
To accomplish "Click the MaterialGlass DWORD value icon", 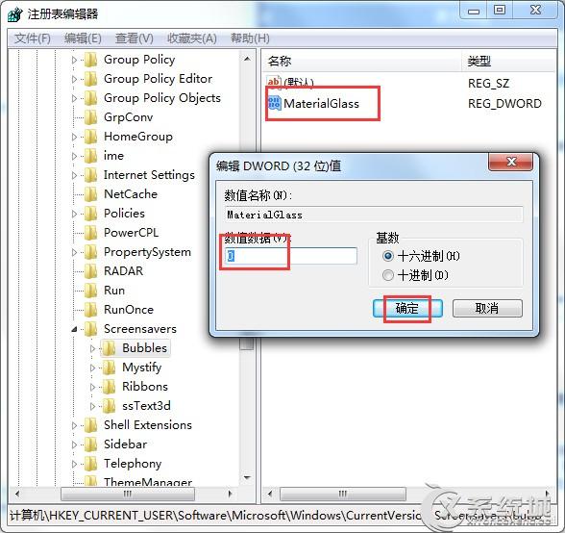I will pyautogui.click(x=274, y=104).
